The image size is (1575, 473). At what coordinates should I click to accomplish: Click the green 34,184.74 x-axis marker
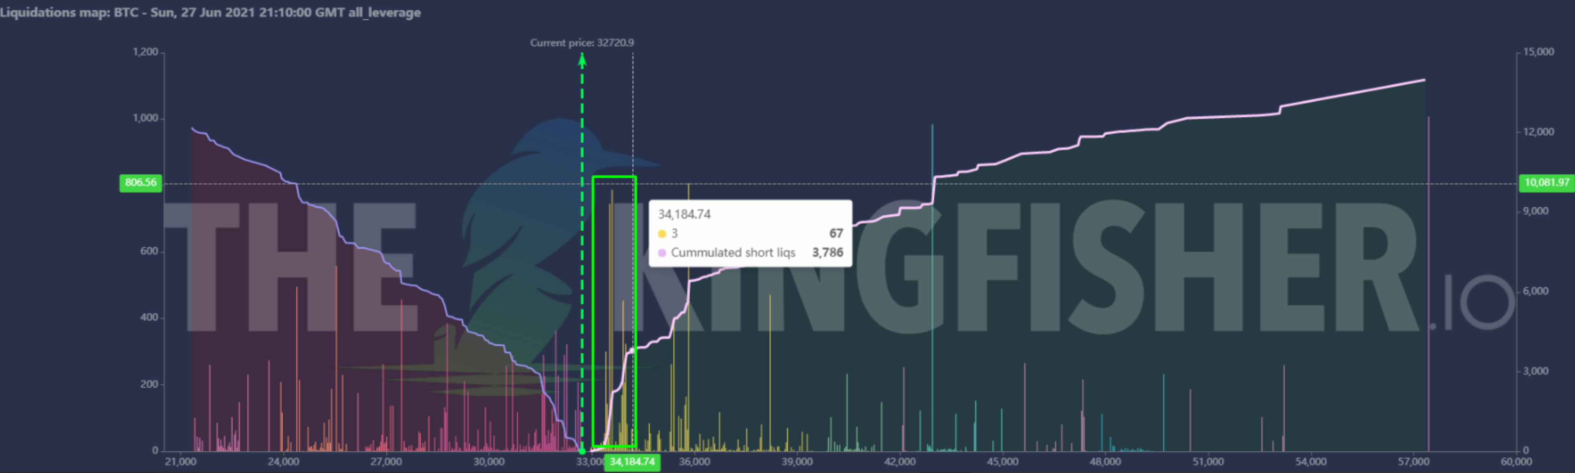click(632, 462)
